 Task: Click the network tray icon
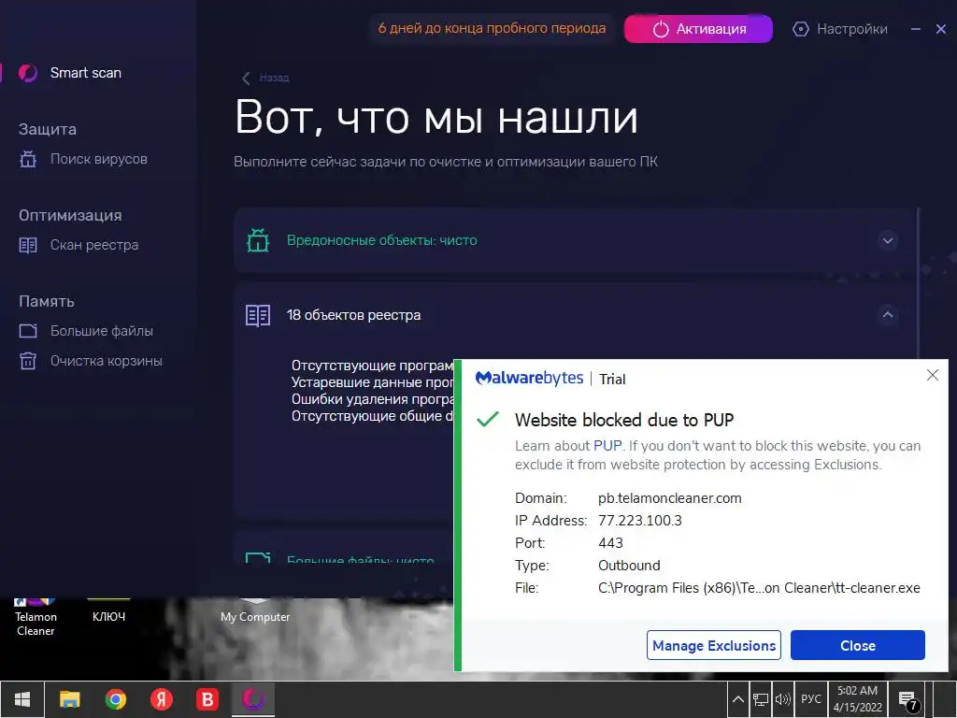coord(761,699)
